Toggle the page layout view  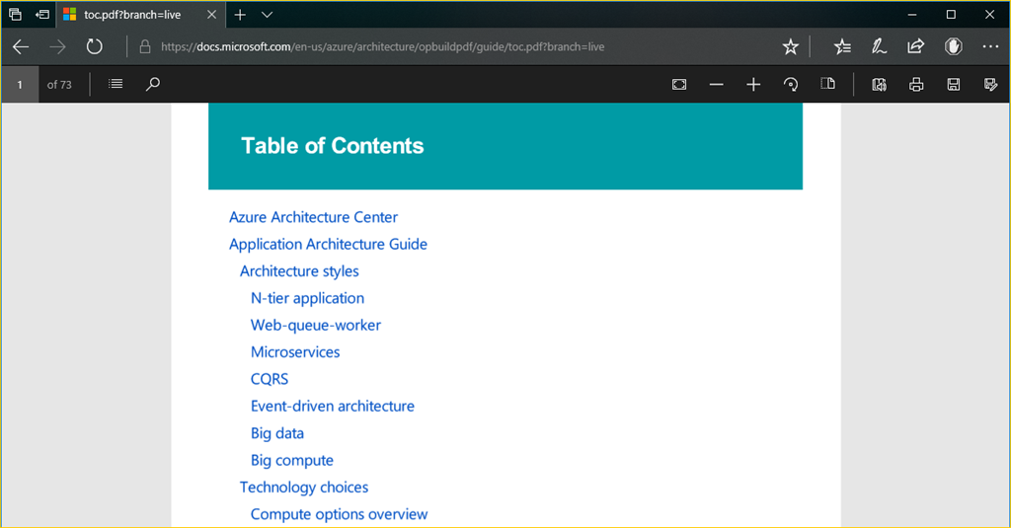click(828, 85)
